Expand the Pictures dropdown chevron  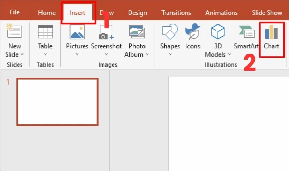pyautogui.click(x=77, y=54)
